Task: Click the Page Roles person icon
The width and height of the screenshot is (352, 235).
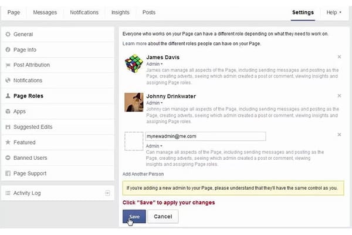Action: [8, 96]
